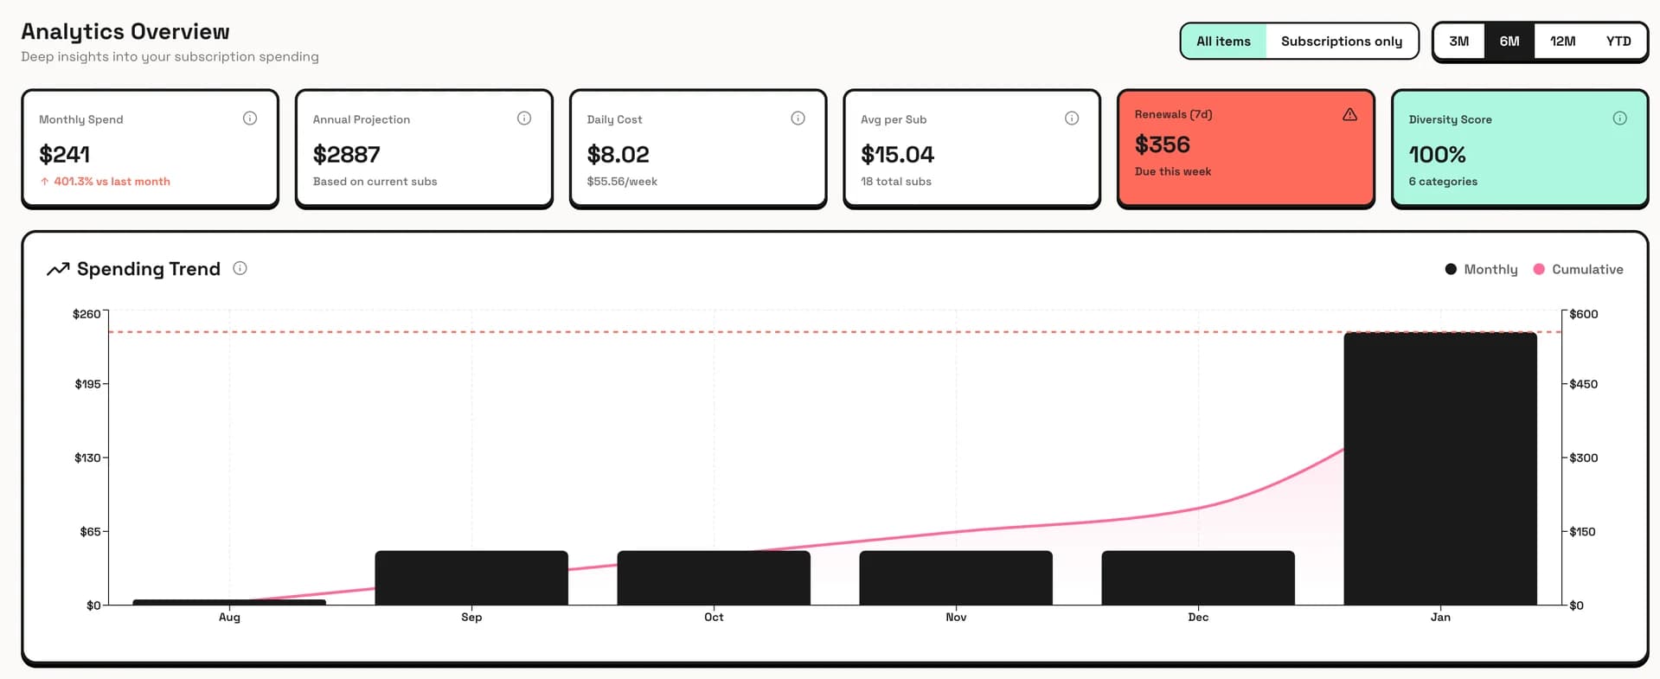Enable the All items filter
1660x679 pixels.
pos(1224,41)
